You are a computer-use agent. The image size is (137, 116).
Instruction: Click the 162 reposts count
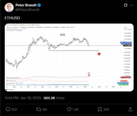(45, 109)
